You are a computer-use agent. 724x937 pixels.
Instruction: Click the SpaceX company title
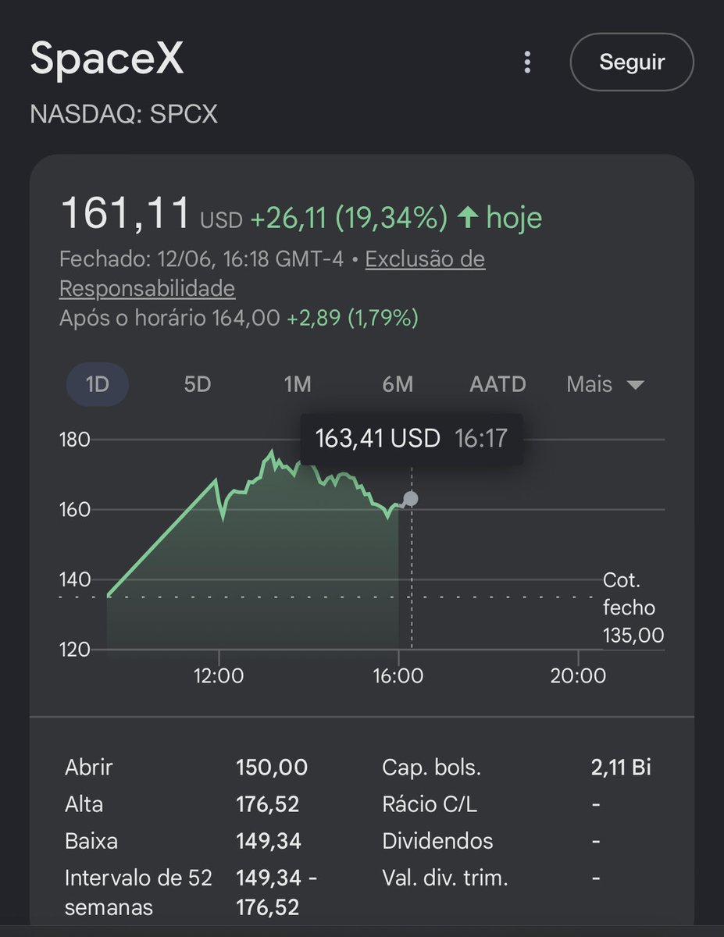tap(107, 60)
